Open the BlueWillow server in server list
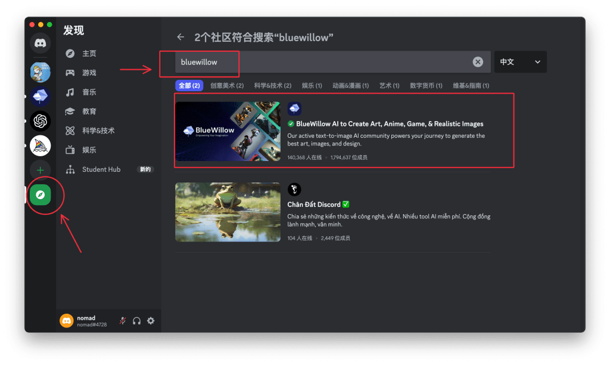The image size is (610, 365). click(40, 96)
